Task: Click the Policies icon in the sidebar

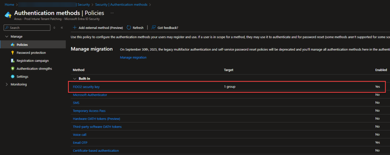Action: 13,45
